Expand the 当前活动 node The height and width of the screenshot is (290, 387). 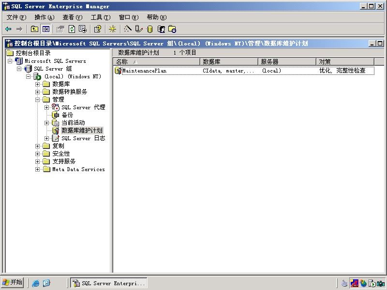coord(46,123)
